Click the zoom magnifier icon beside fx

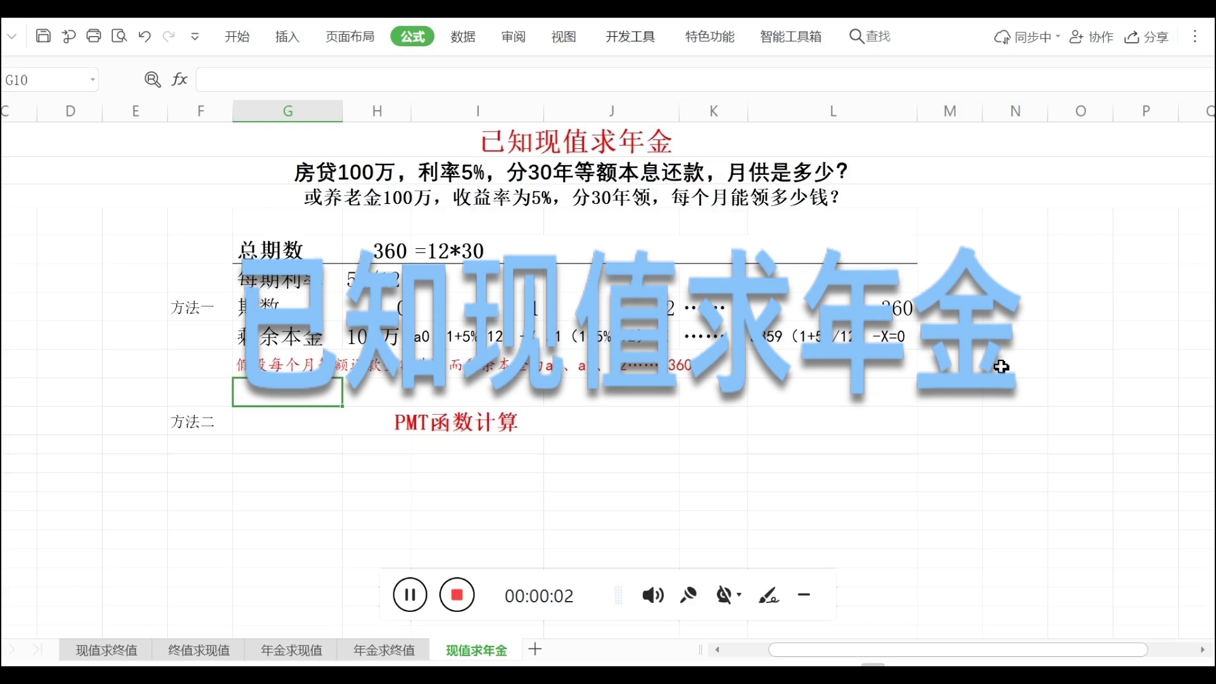(x=153, y=79)
